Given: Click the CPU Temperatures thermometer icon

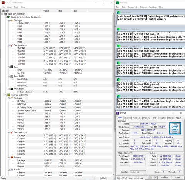Looking at the screenshot, I should click(12, 132).
